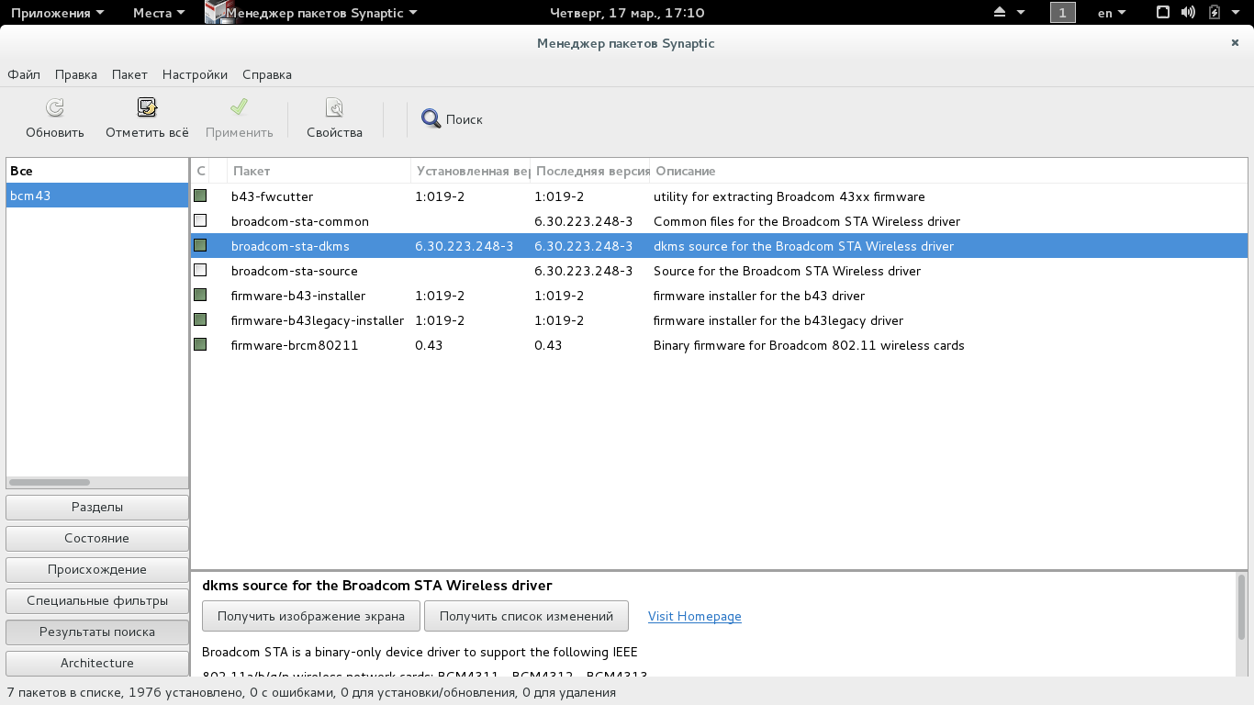Click the status bar package count text

[x=311, y=692]
